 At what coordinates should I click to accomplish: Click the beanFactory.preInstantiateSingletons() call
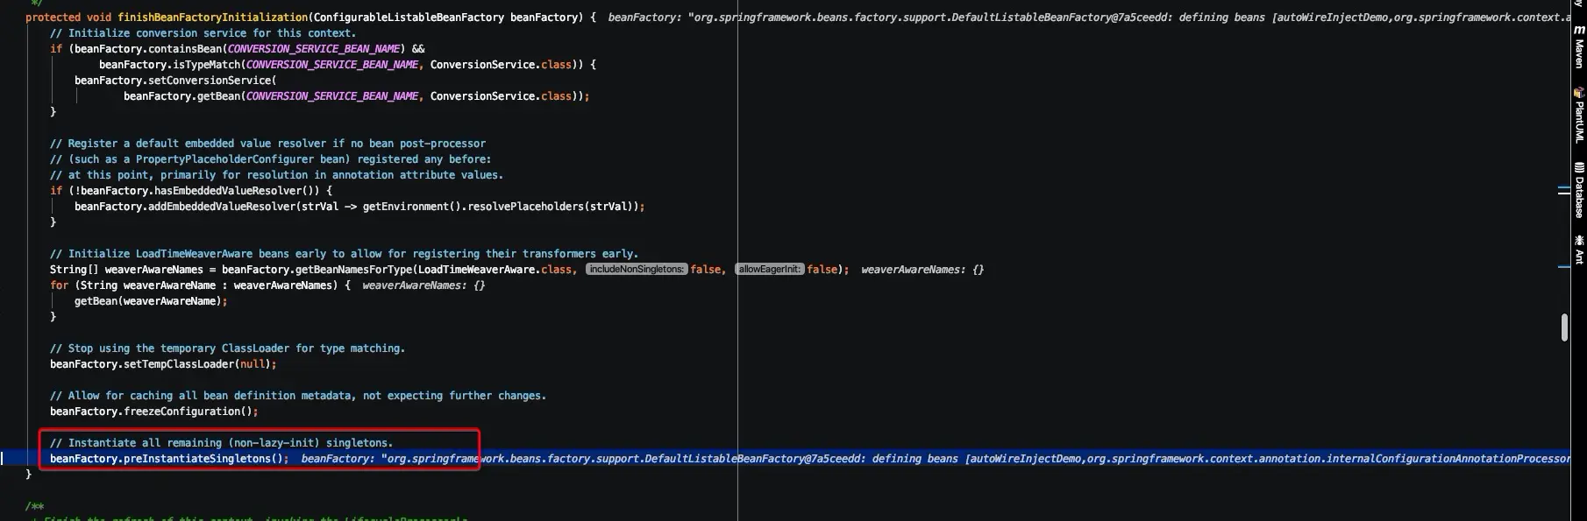tap(169, 458)
